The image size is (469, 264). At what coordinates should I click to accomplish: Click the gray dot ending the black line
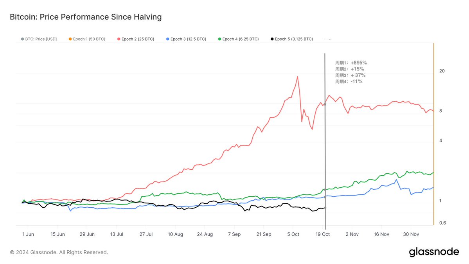coord(325,208)
